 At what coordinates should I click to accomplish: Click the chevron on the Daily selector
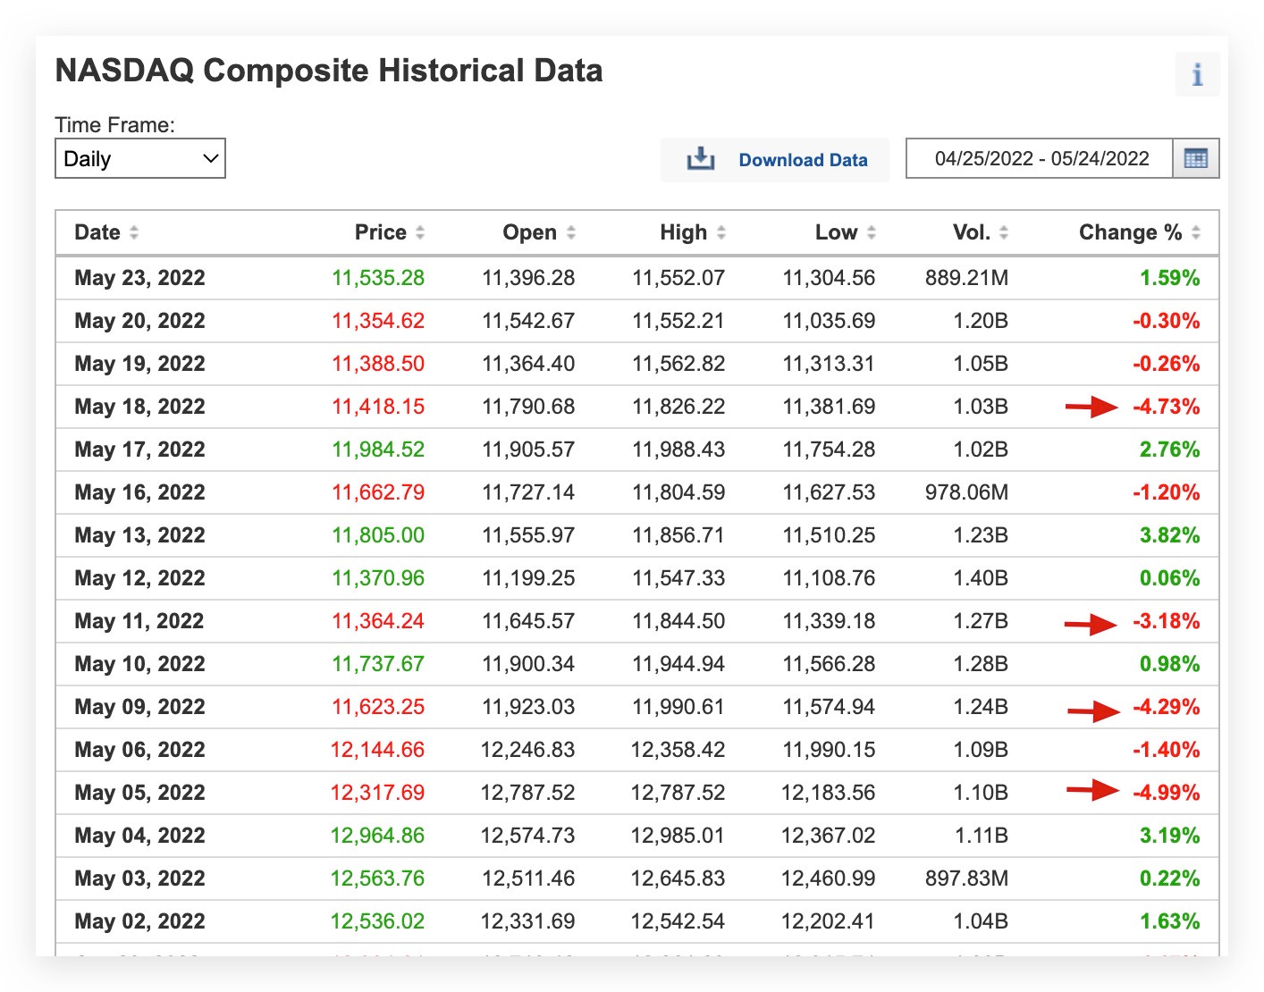(x=210, y=158)
